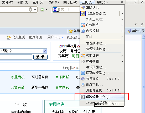
Task: Click the 屏幕截图 camera icon
Action: (x=83, y=61)
